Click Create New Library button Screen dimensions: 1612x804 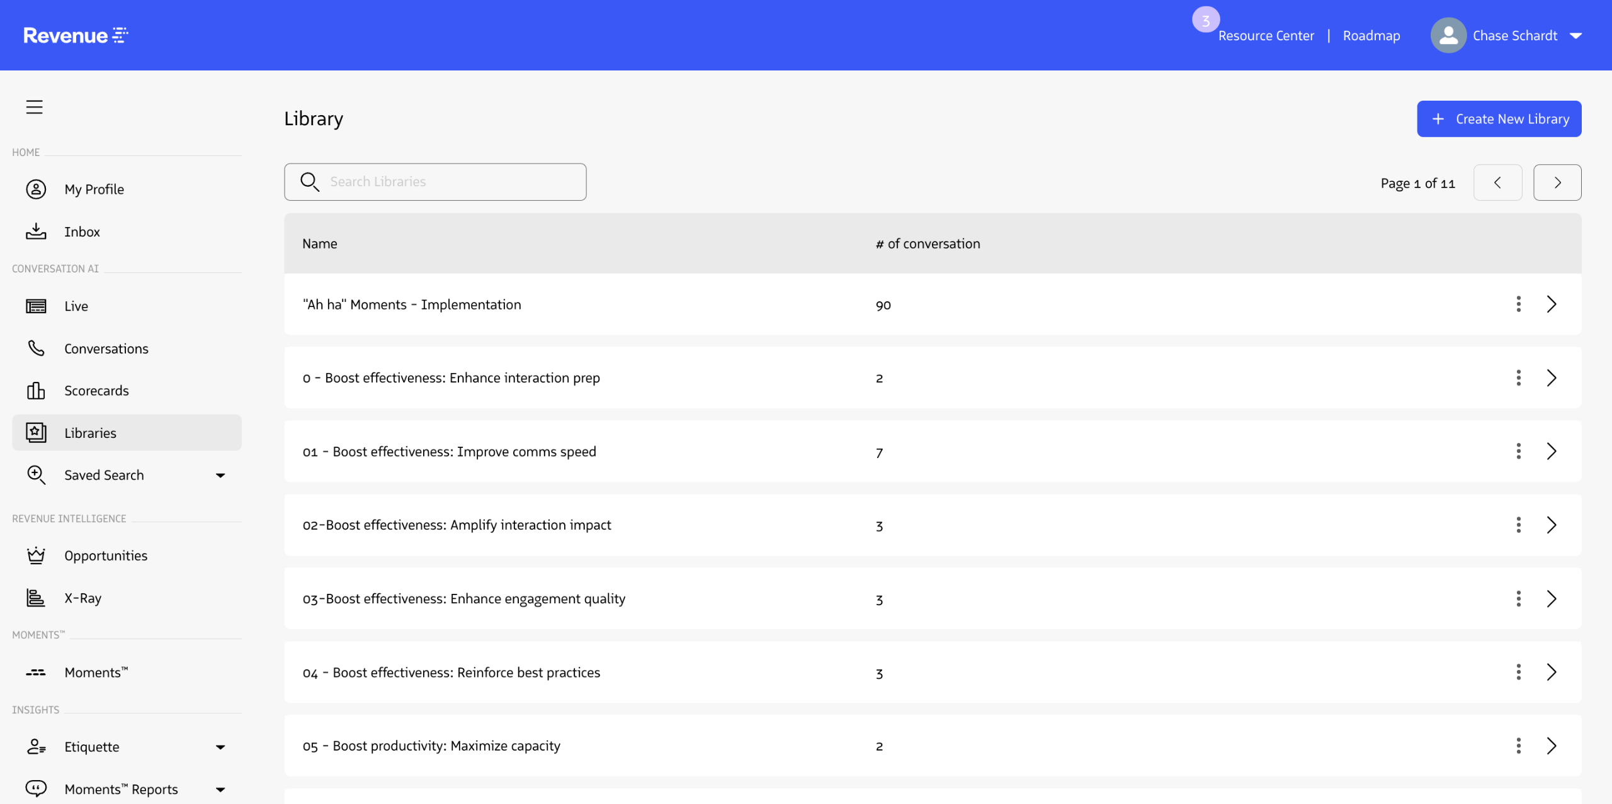[1499, 119]
